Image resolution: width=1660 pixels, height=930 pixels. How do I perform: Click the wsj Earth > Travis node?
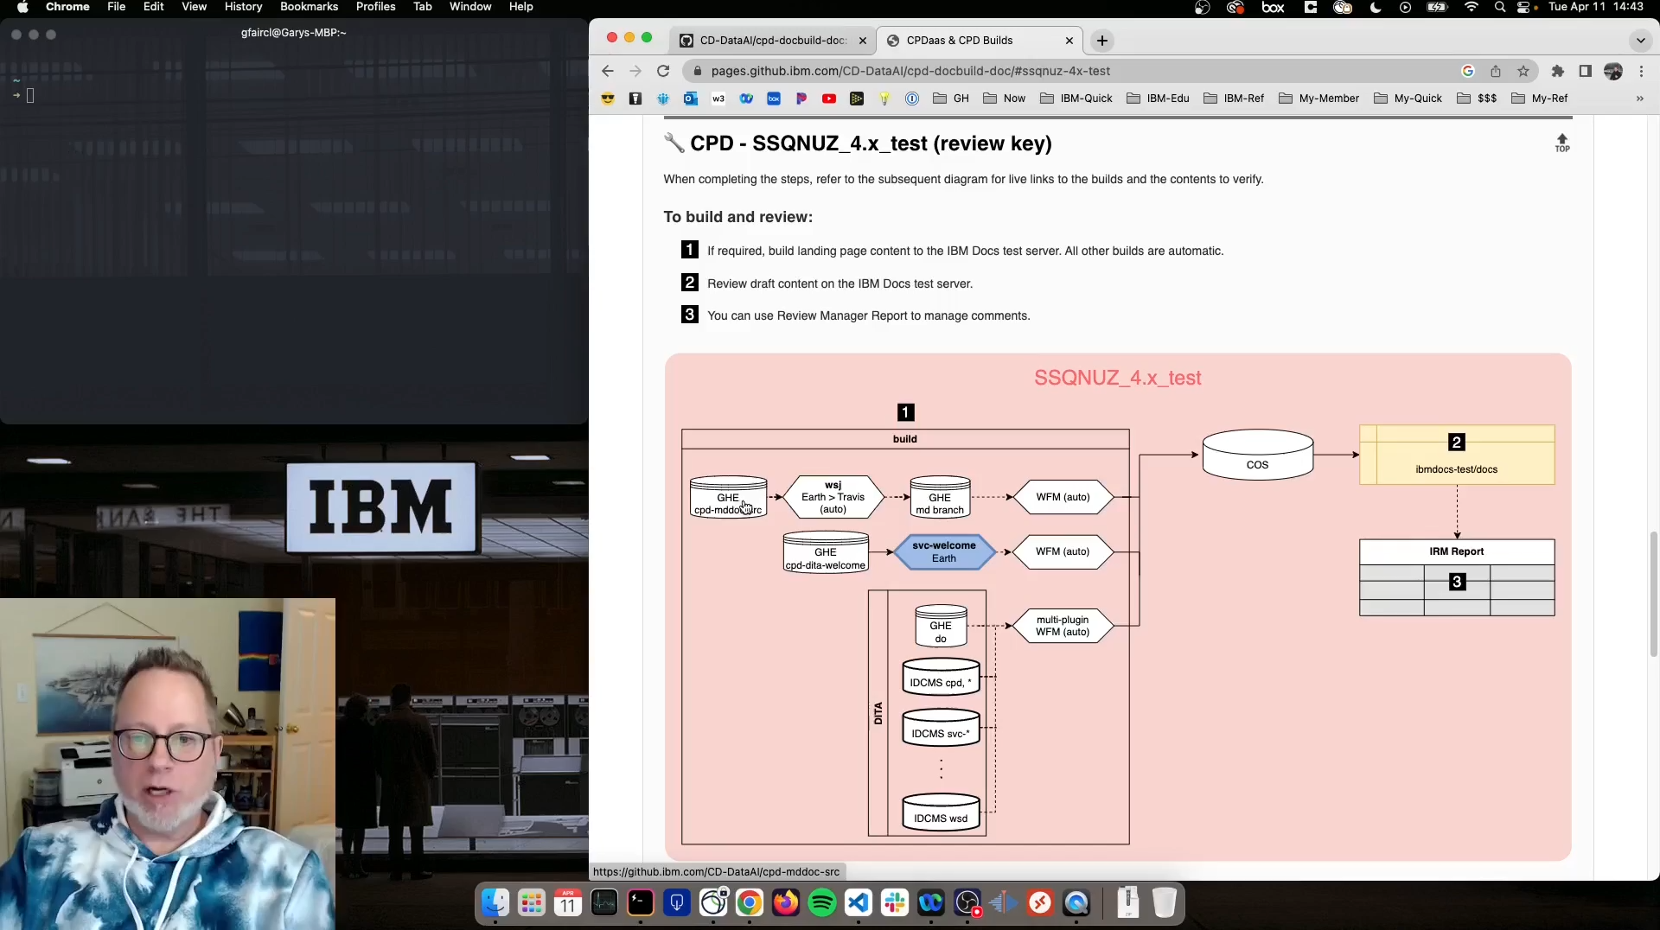833,497
